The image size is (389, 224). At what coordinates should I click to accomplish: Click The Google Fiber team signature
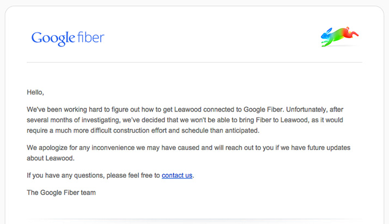61,192
